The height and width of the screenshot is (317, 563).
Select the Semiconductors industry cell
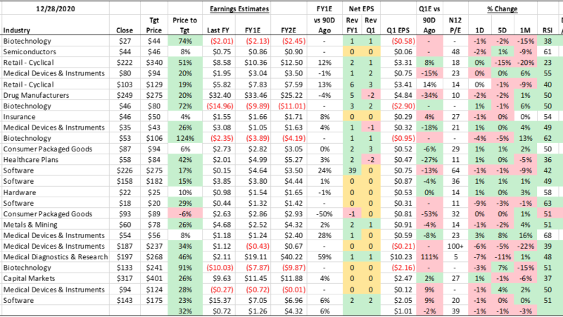31,51
